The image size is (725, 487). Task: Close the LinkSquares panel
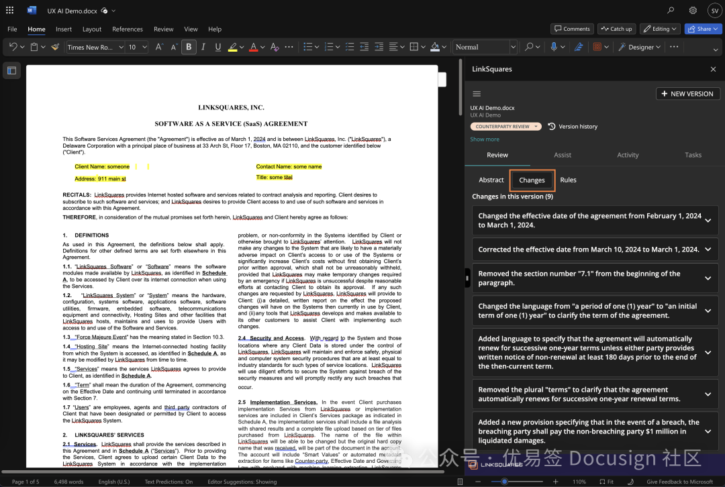click(713, 69)
